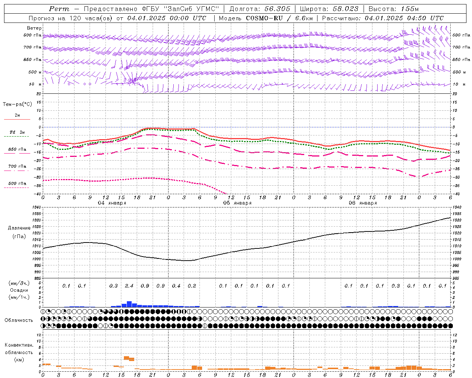Click the "Долгота: 56.305" longitude text
This screenshot has height=378, width=472.
pos(260,9)
